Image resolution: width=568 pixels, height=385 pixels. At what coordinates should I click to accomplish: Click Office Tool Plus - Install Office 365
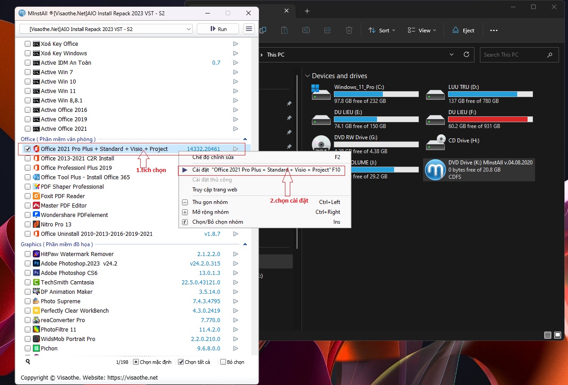tap(85, 177)
